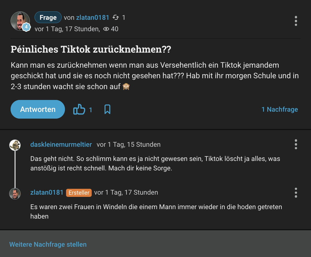Click the repost arrows icon beside username
Image resolution: width=311 pixels, height=257 pixels.
tap(116, 18)
